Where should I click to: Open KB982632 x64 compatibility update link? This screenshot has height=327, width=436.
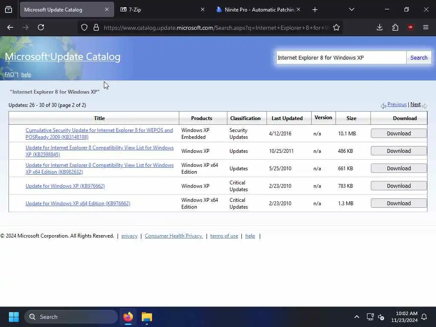[100, 169]
